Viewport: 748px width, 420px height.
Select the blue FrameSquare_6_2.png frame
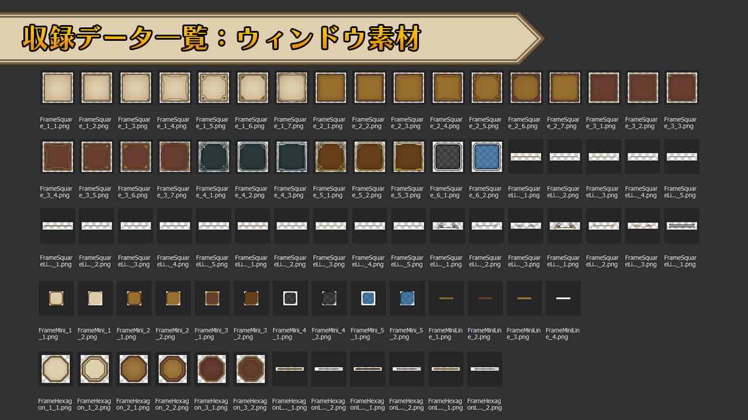coord(487,157)
